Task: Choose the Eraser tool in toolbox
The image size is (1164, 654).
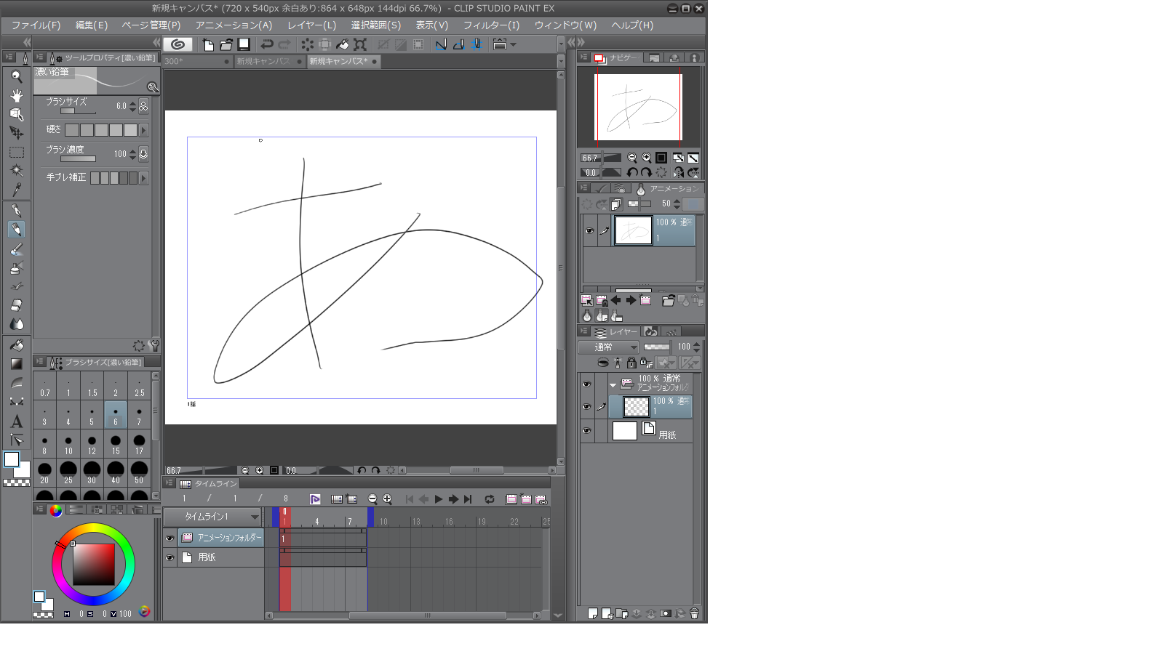Action: pyautogui.click(x=16, y=305)
